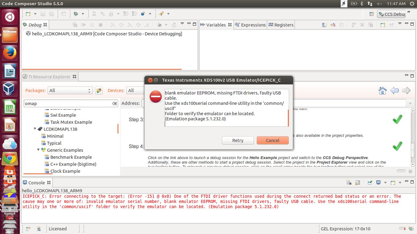Clear the omap search text
Image resolution: width=417 pixels, height=234 pixels.
114,104
